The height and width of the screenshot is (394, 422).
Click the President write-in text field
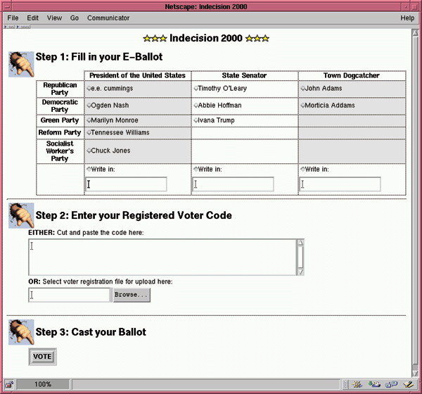click(126, 184)
